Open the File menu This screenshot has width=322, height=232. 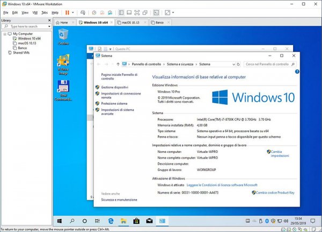[x=5, y=13]
